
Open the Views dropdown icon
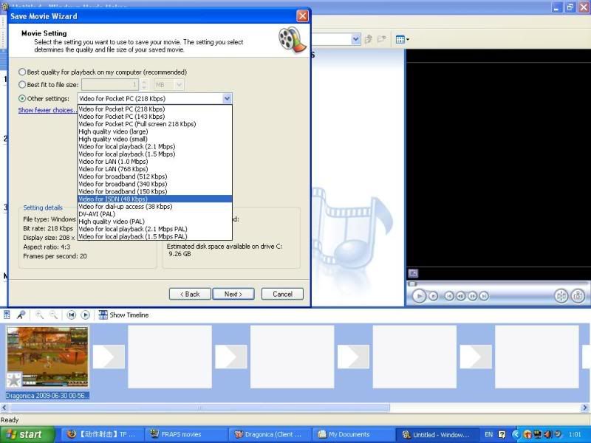click(402, 39)
